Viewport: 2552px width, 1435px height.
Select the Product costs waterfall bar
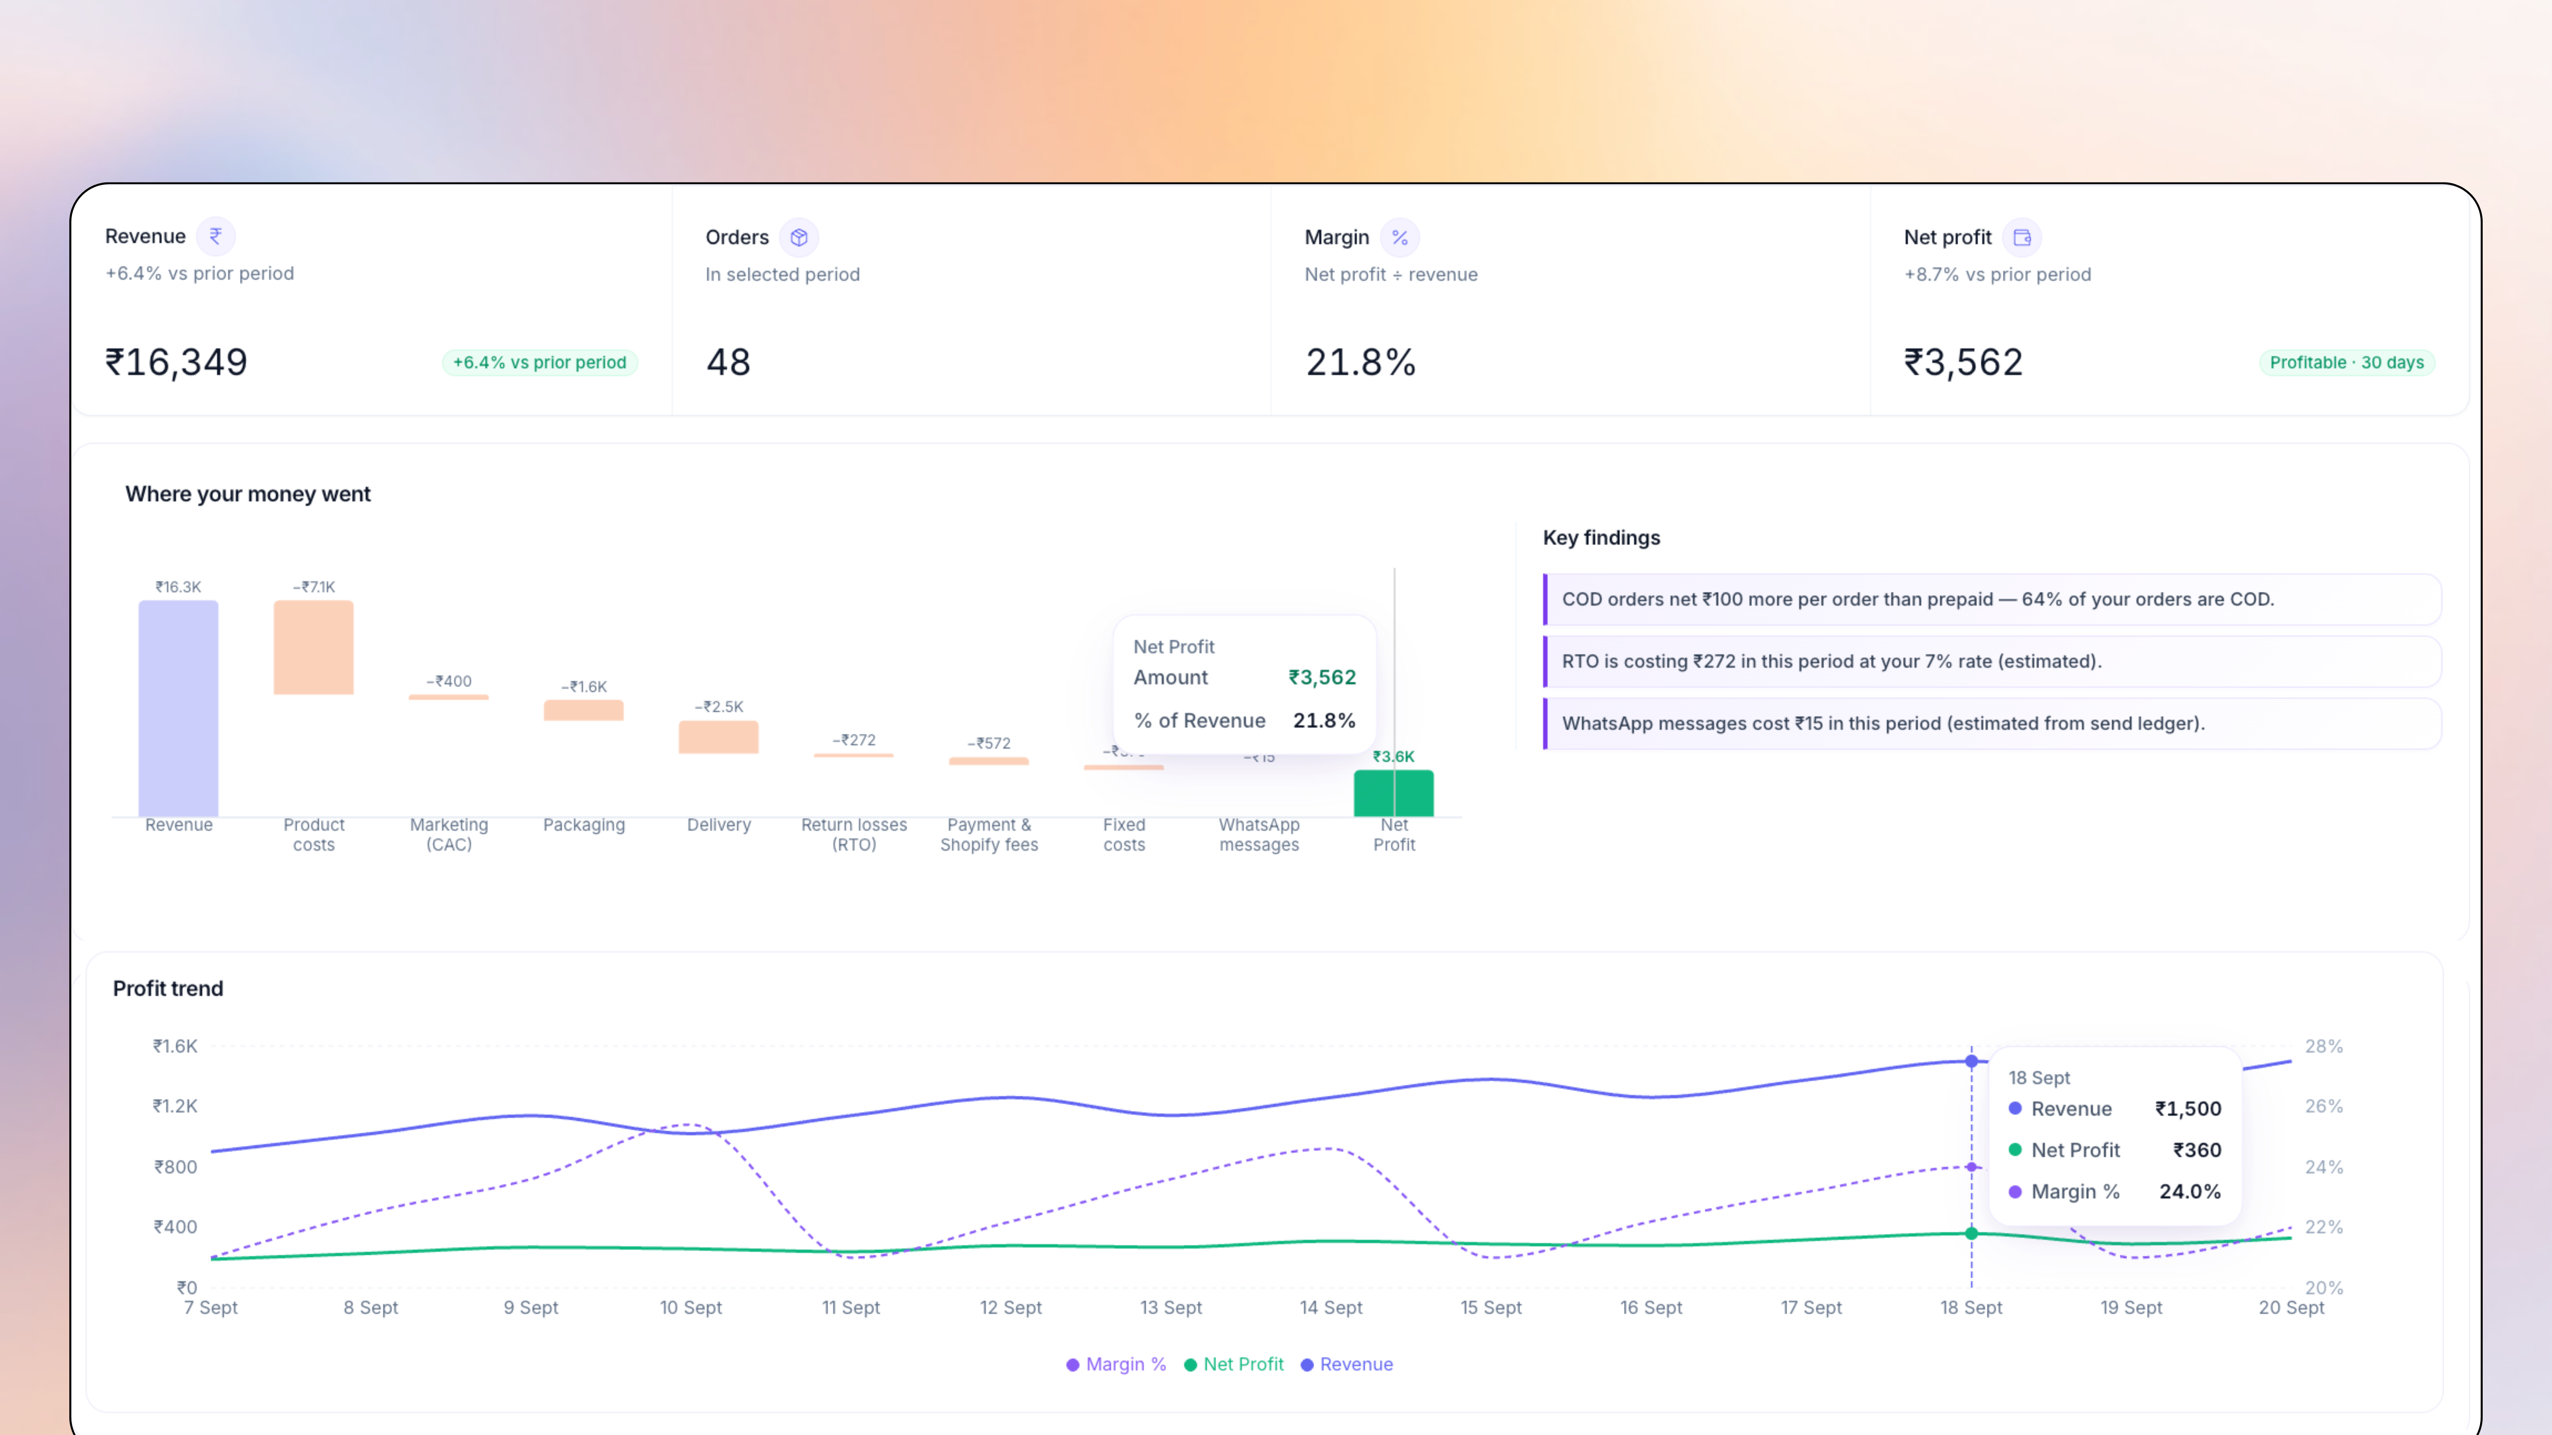(313, 647)
